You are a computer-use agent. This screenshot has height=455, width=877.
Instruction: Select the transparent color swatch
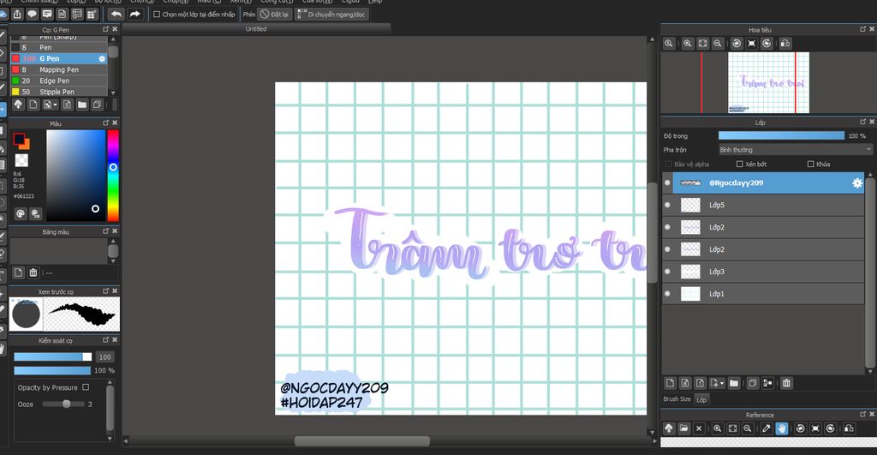[x=21, y=160]
